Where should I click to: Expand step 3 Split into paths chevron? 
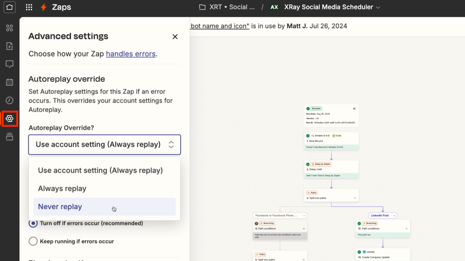click(355, 198)
